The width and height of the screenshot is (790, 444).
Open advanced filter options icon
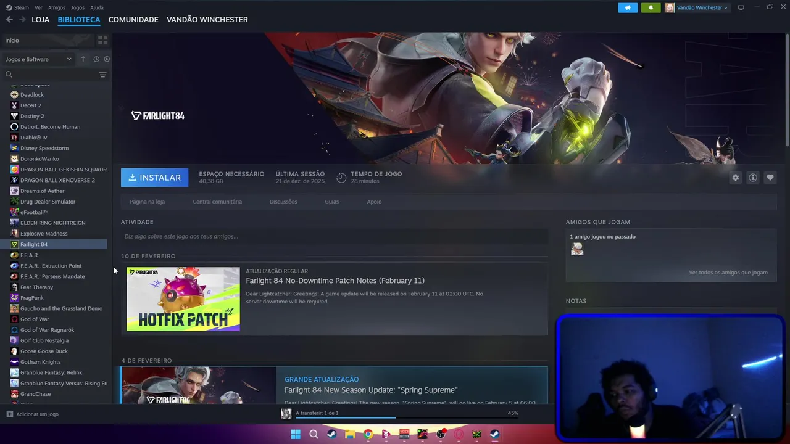(x=102, y=75)
